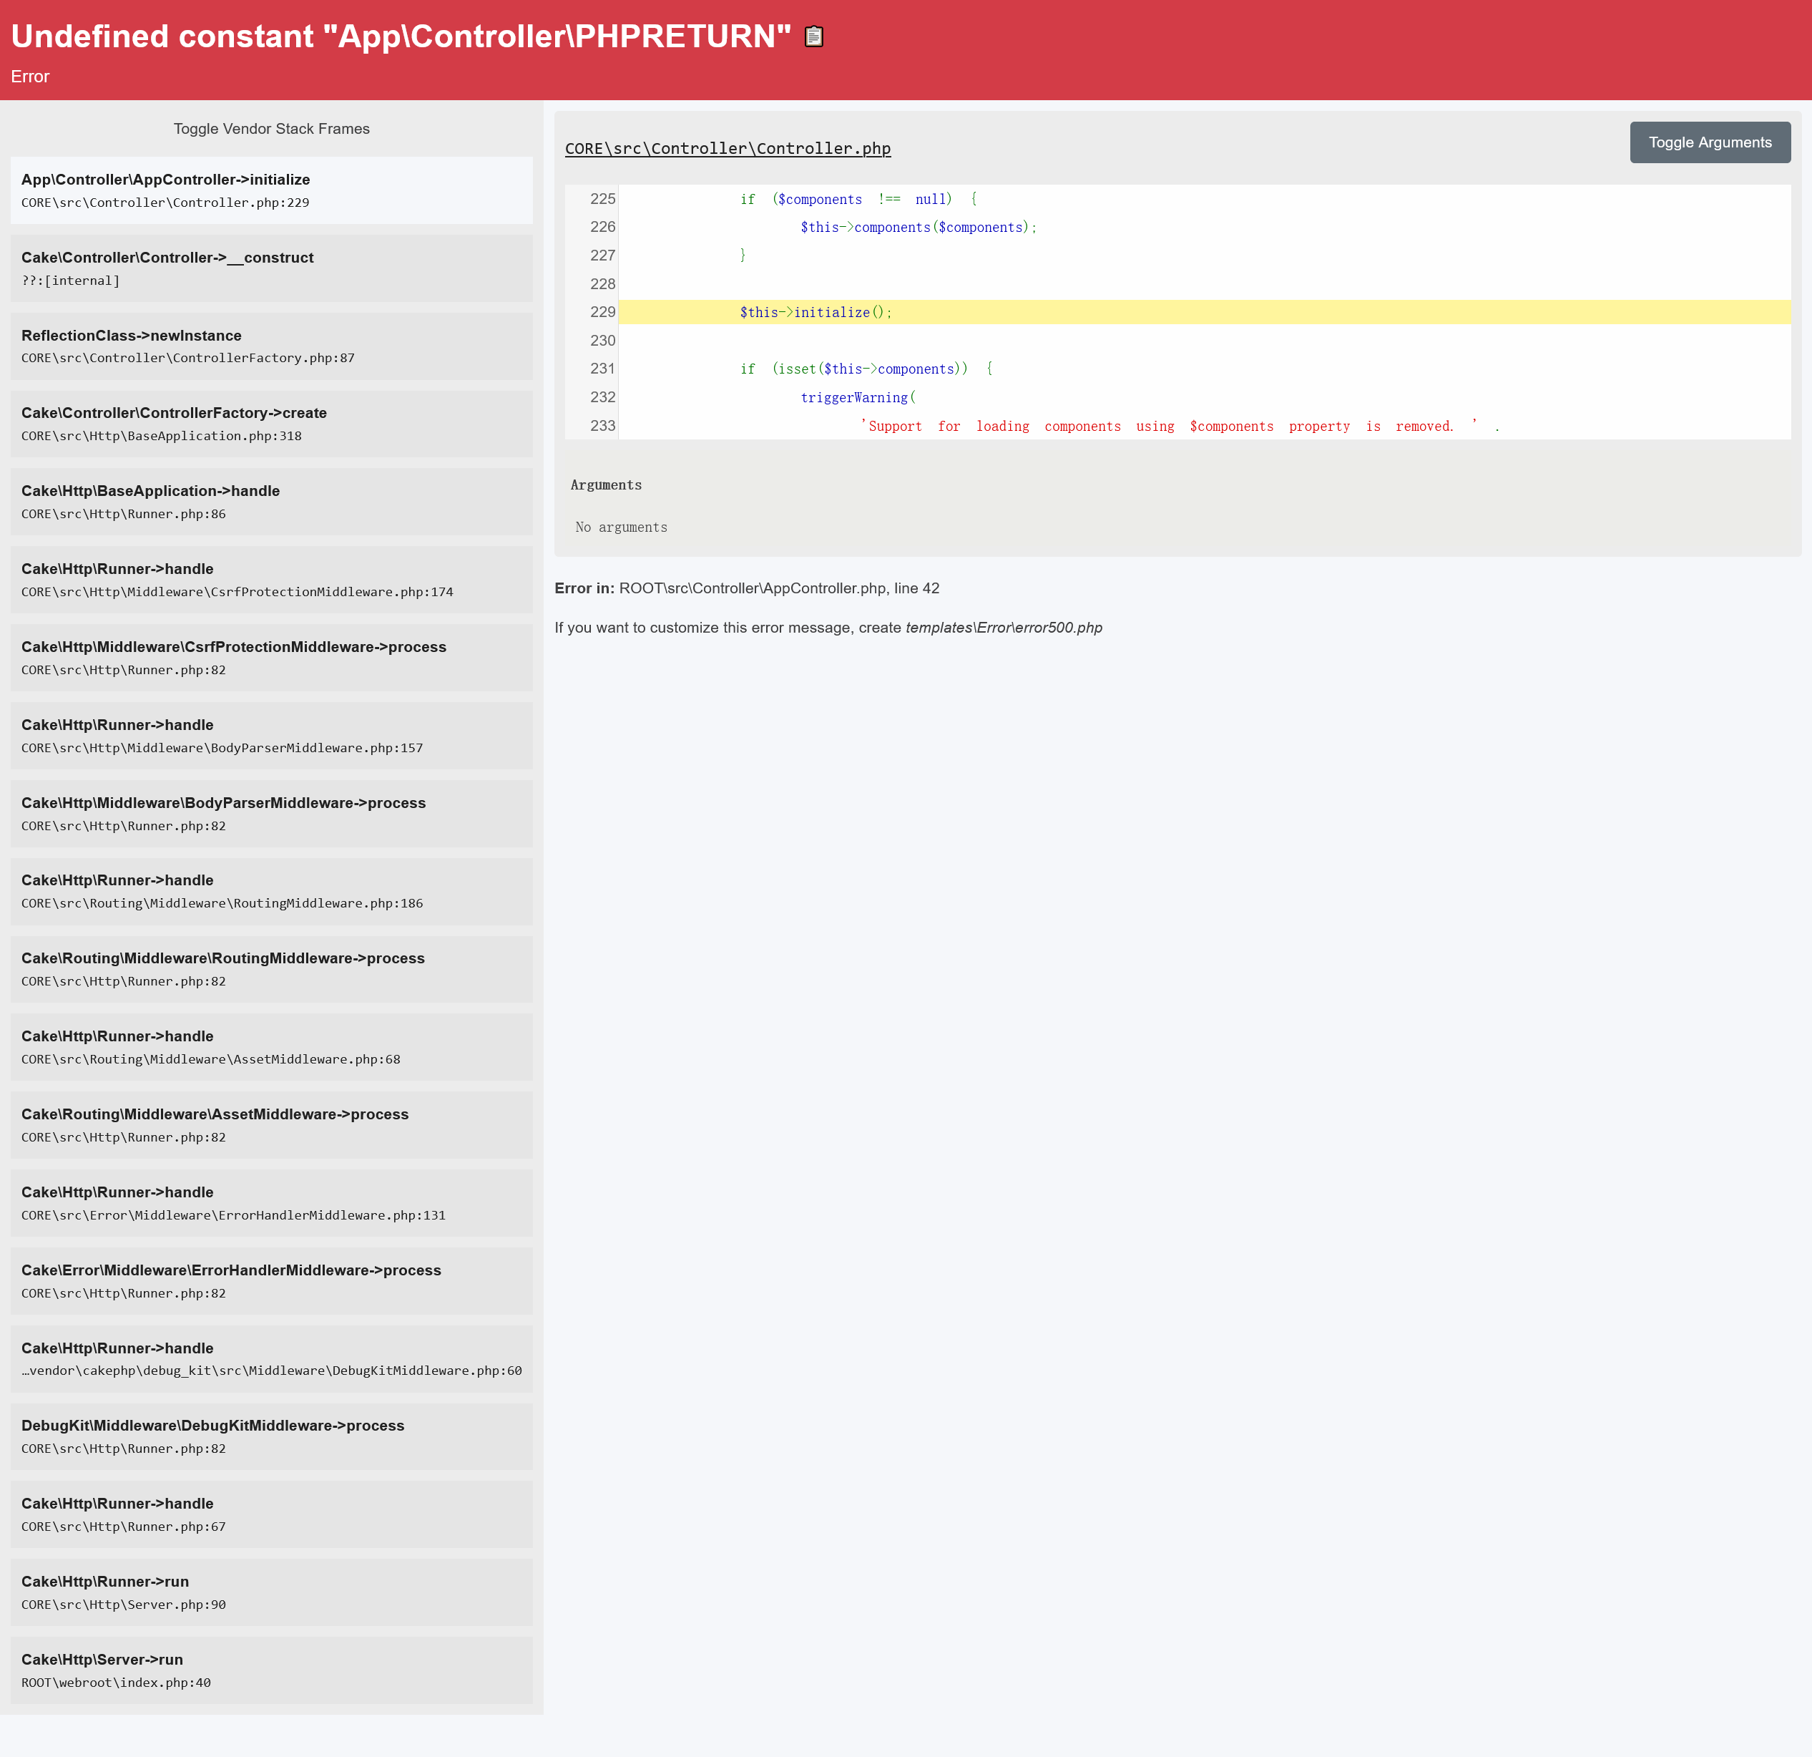Select the CsrfProtectionMiddleware->process stack frame

272,658
